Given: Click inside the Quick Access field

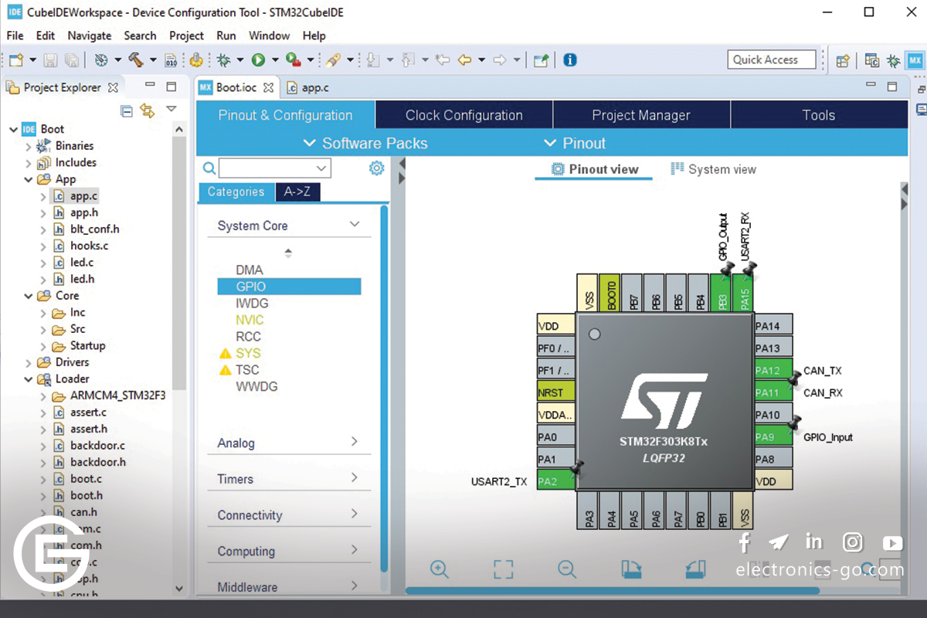Looking at the screenshot, I should [771, 59].
